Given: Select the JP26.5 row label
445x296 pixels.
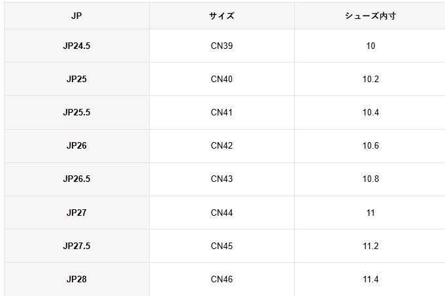Looking at the screenshot, I should tap(76, 179).
